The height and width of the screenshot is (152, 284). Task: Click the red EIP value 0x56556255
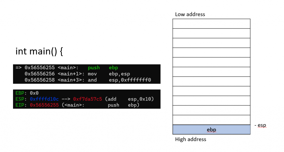click(x=44, y=105)
